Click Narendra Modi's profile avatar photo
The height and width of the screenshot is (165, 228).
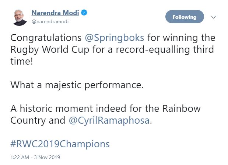[x=20, y=17]
